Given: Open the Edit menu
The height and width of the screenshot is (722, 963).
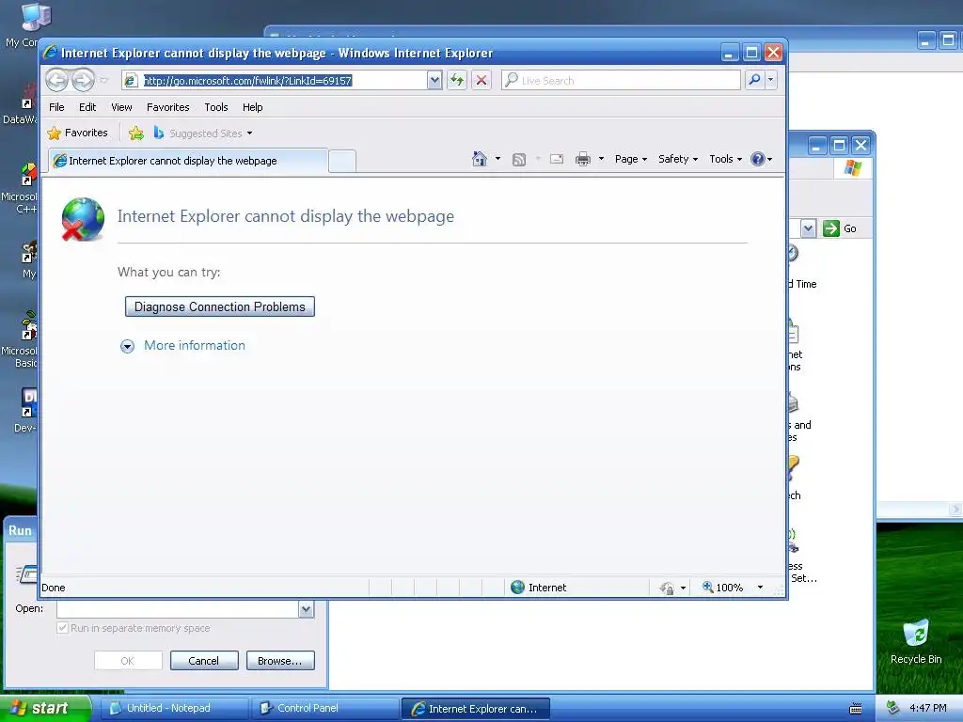Looking at the screenshot, I should coord(87,107).
